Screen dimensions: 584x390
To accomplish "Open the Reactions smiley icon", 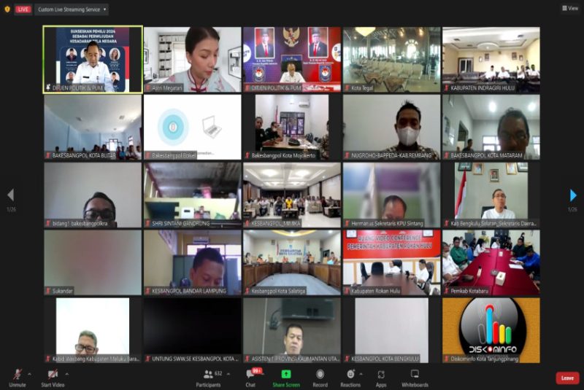I will pyautogui.click(x=350, y=374).
